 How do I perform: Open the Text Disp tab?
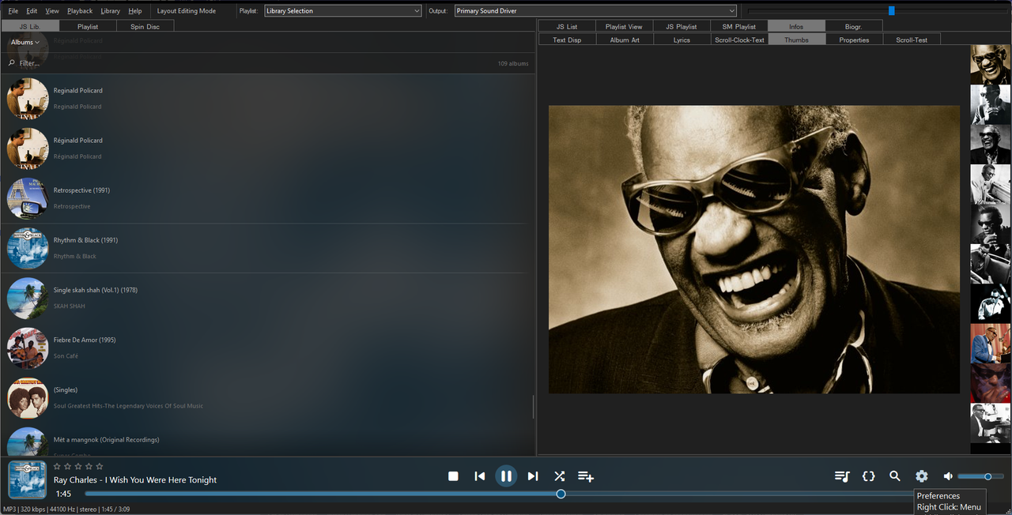567,39
